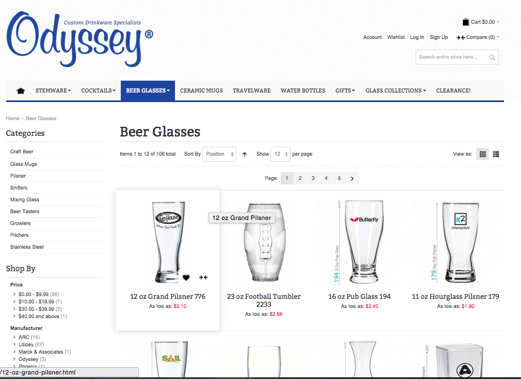Click the search magnifier icon
This screenshot has height=379, width=521.
pos(492,58)
